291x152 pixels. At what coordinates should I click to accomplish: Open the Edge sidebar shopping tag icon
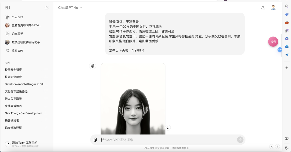[287, 15]
